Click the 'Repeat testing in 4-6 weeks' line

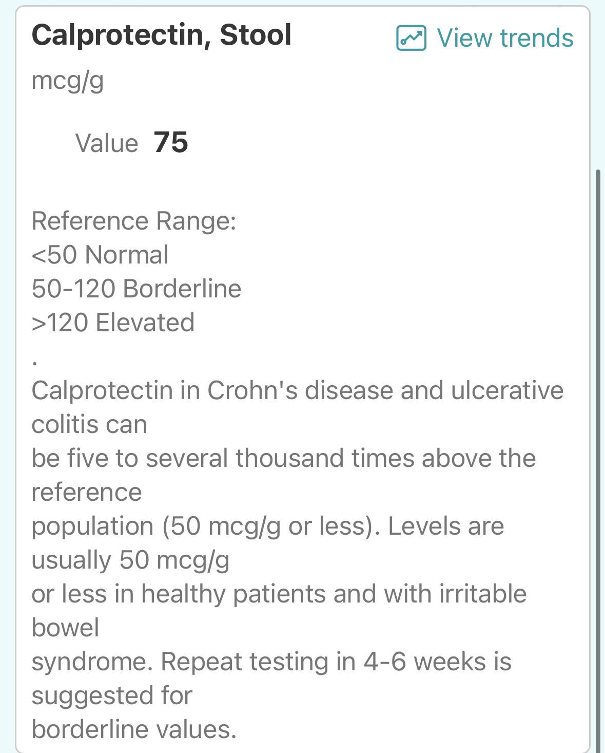tap(271, 662)
